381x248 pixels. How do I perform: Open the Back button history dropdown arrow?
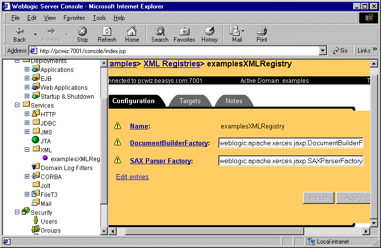36,35
